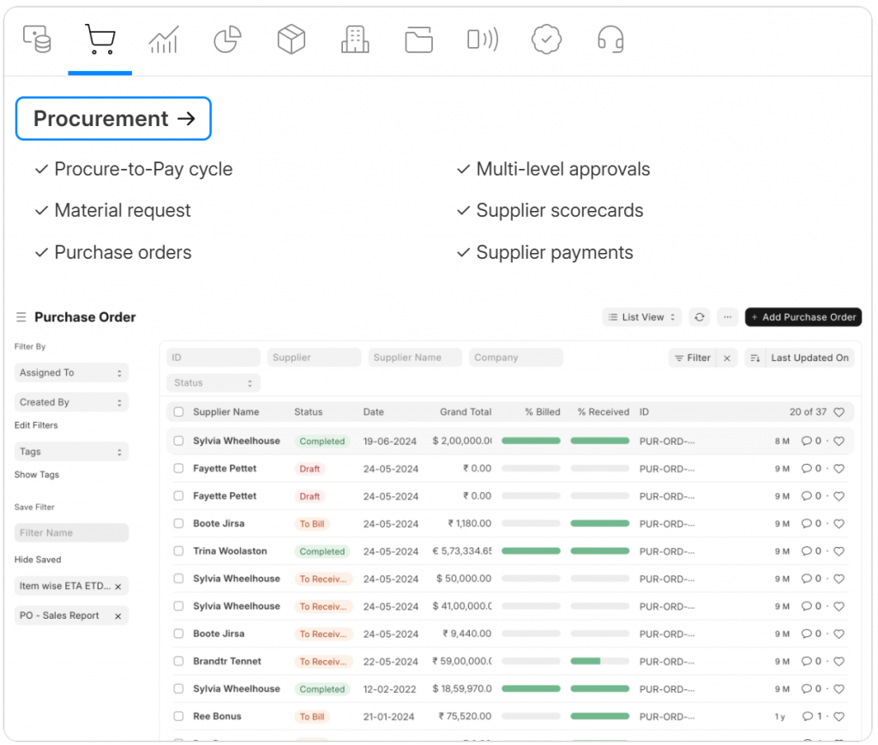Select the bar chart growth icon
The width and height of the screenshot is (878, 745).
pos(163,39)
